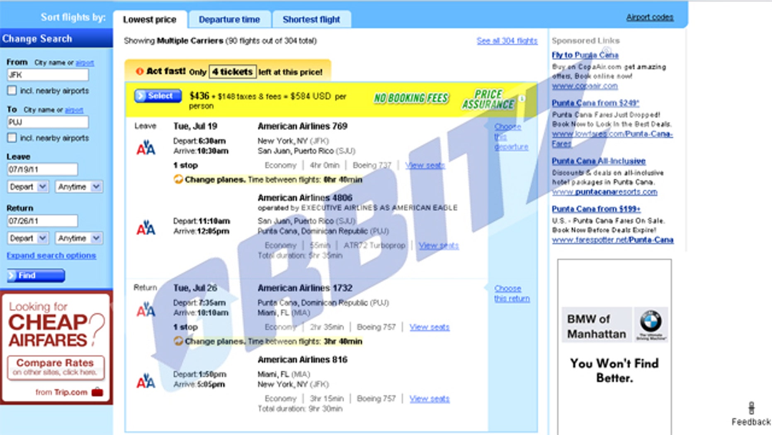The height and width of the screenshot is (435, 772).
Task: Click American Airlines 816 flight title
Action: click(x=303, y=359)
